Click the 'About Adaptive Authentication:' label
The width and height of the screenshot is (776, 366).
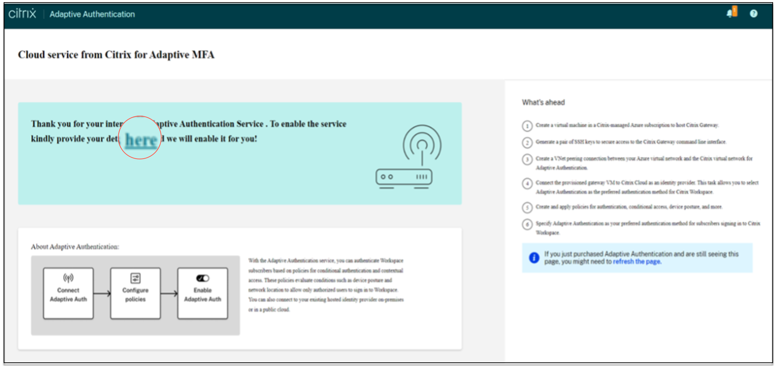(x=75, y=247)
